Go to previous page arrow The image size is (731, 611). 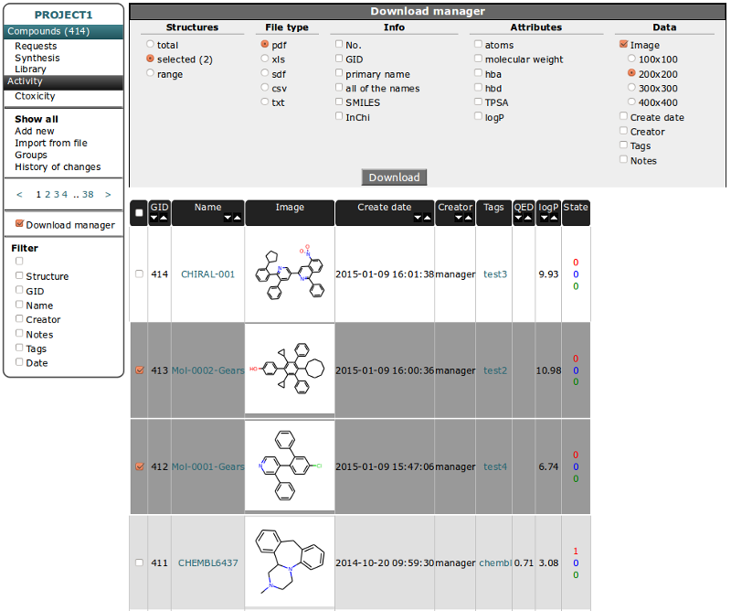click(x=19, y=195)
